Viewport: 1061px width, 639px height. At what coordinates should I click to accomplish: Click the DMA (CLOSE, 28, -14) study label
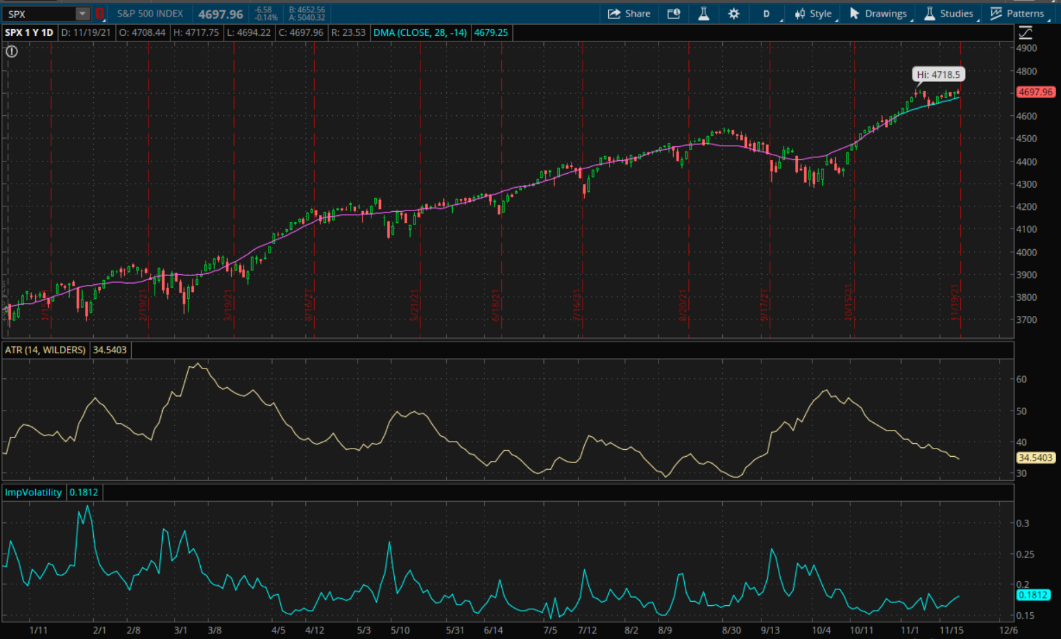[x=420, y=32]
